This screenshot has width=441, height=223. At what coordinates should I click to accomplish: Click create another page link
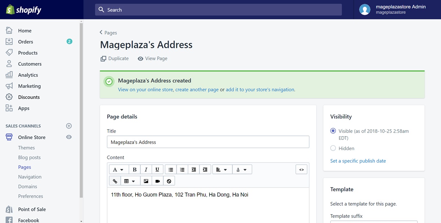pos(197,89)
